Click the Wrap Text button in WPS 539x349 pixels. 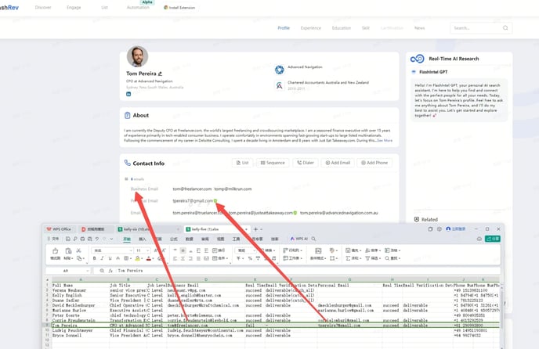coord(219,250)
